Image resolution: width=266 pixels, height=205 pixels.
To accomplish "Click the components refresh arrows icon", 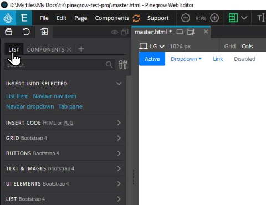I will point(136,18).
